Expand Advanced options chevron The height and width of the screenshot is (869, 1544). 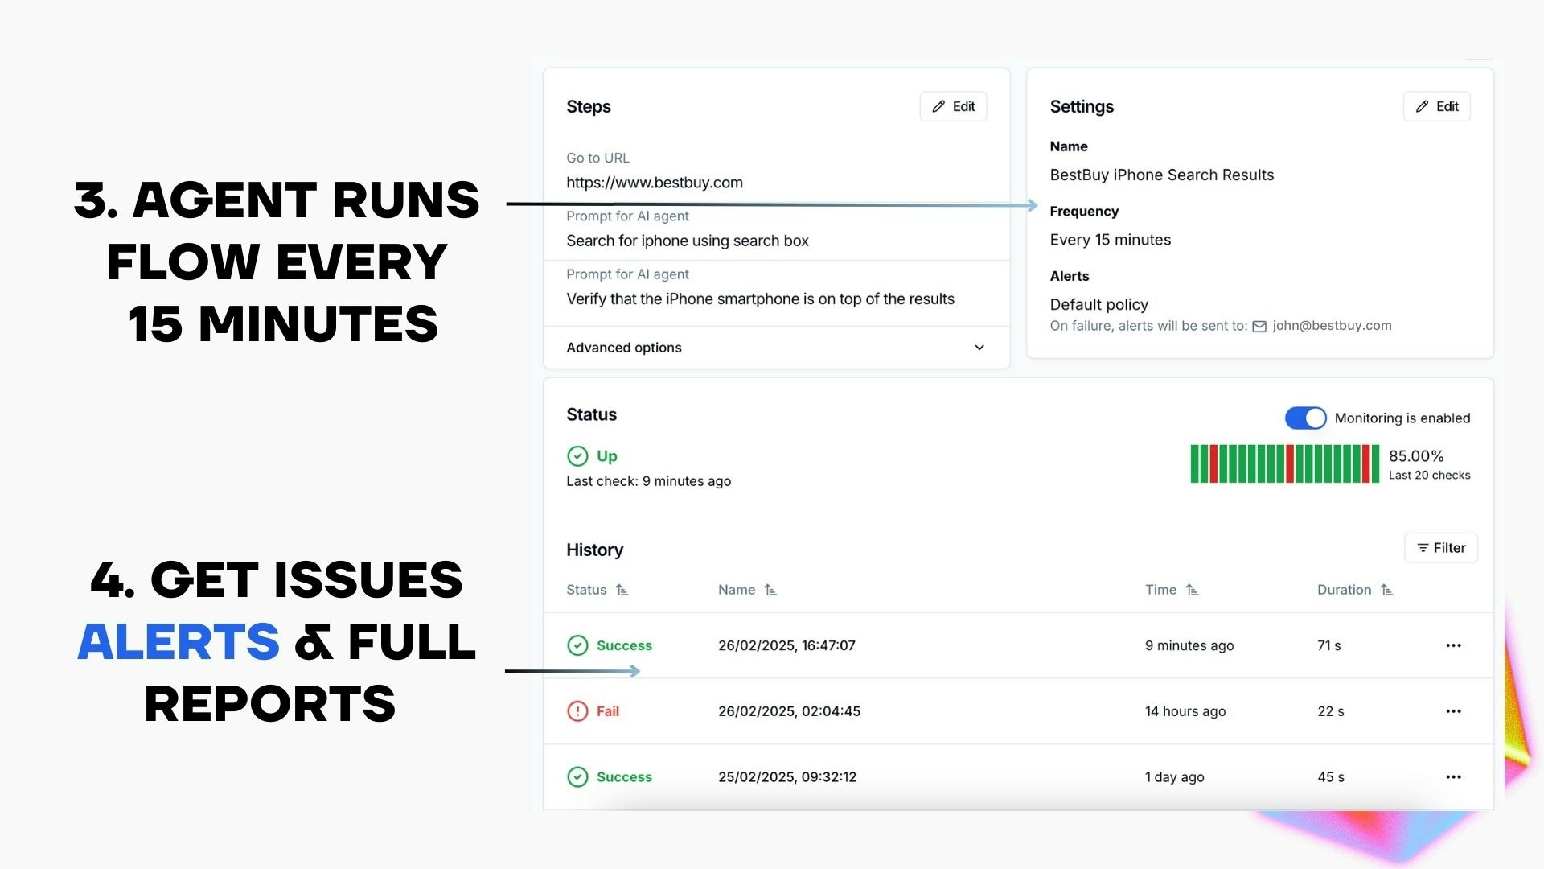[979, 348]
